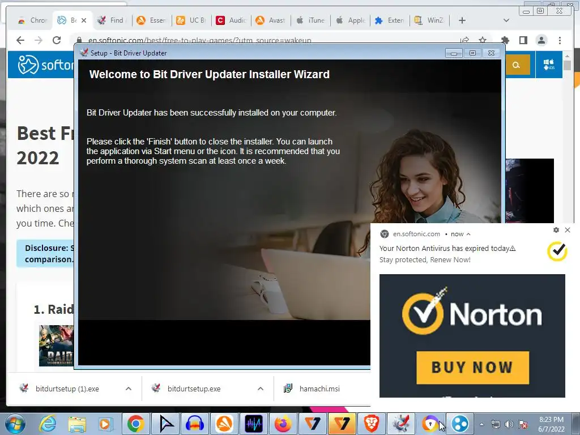Open the audio waveform app in taskbar
The width and height of the screenshot is (580, 435).
pos(254,424)
